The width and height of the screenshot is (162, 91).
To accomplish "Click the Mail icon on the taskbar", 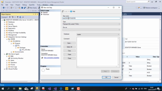I will tap(26, 89).
